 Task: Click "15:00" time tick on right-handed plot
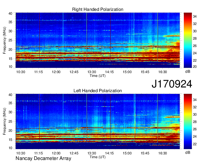[127, 72]
